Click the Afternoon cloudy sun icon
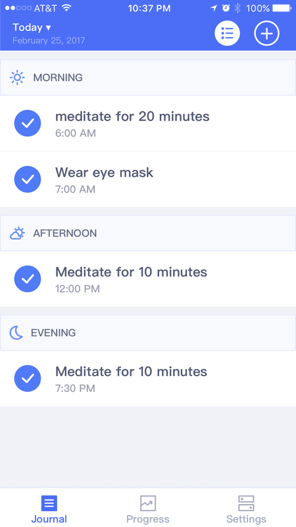Screen dimensions: 296x527 click(17, 233)
